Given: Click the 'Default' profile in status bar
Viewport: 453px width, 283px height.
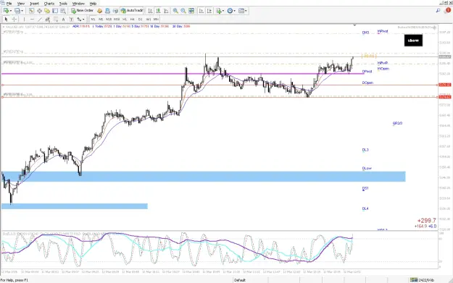Looking at the screenshot, I should (x=240, y=280).
